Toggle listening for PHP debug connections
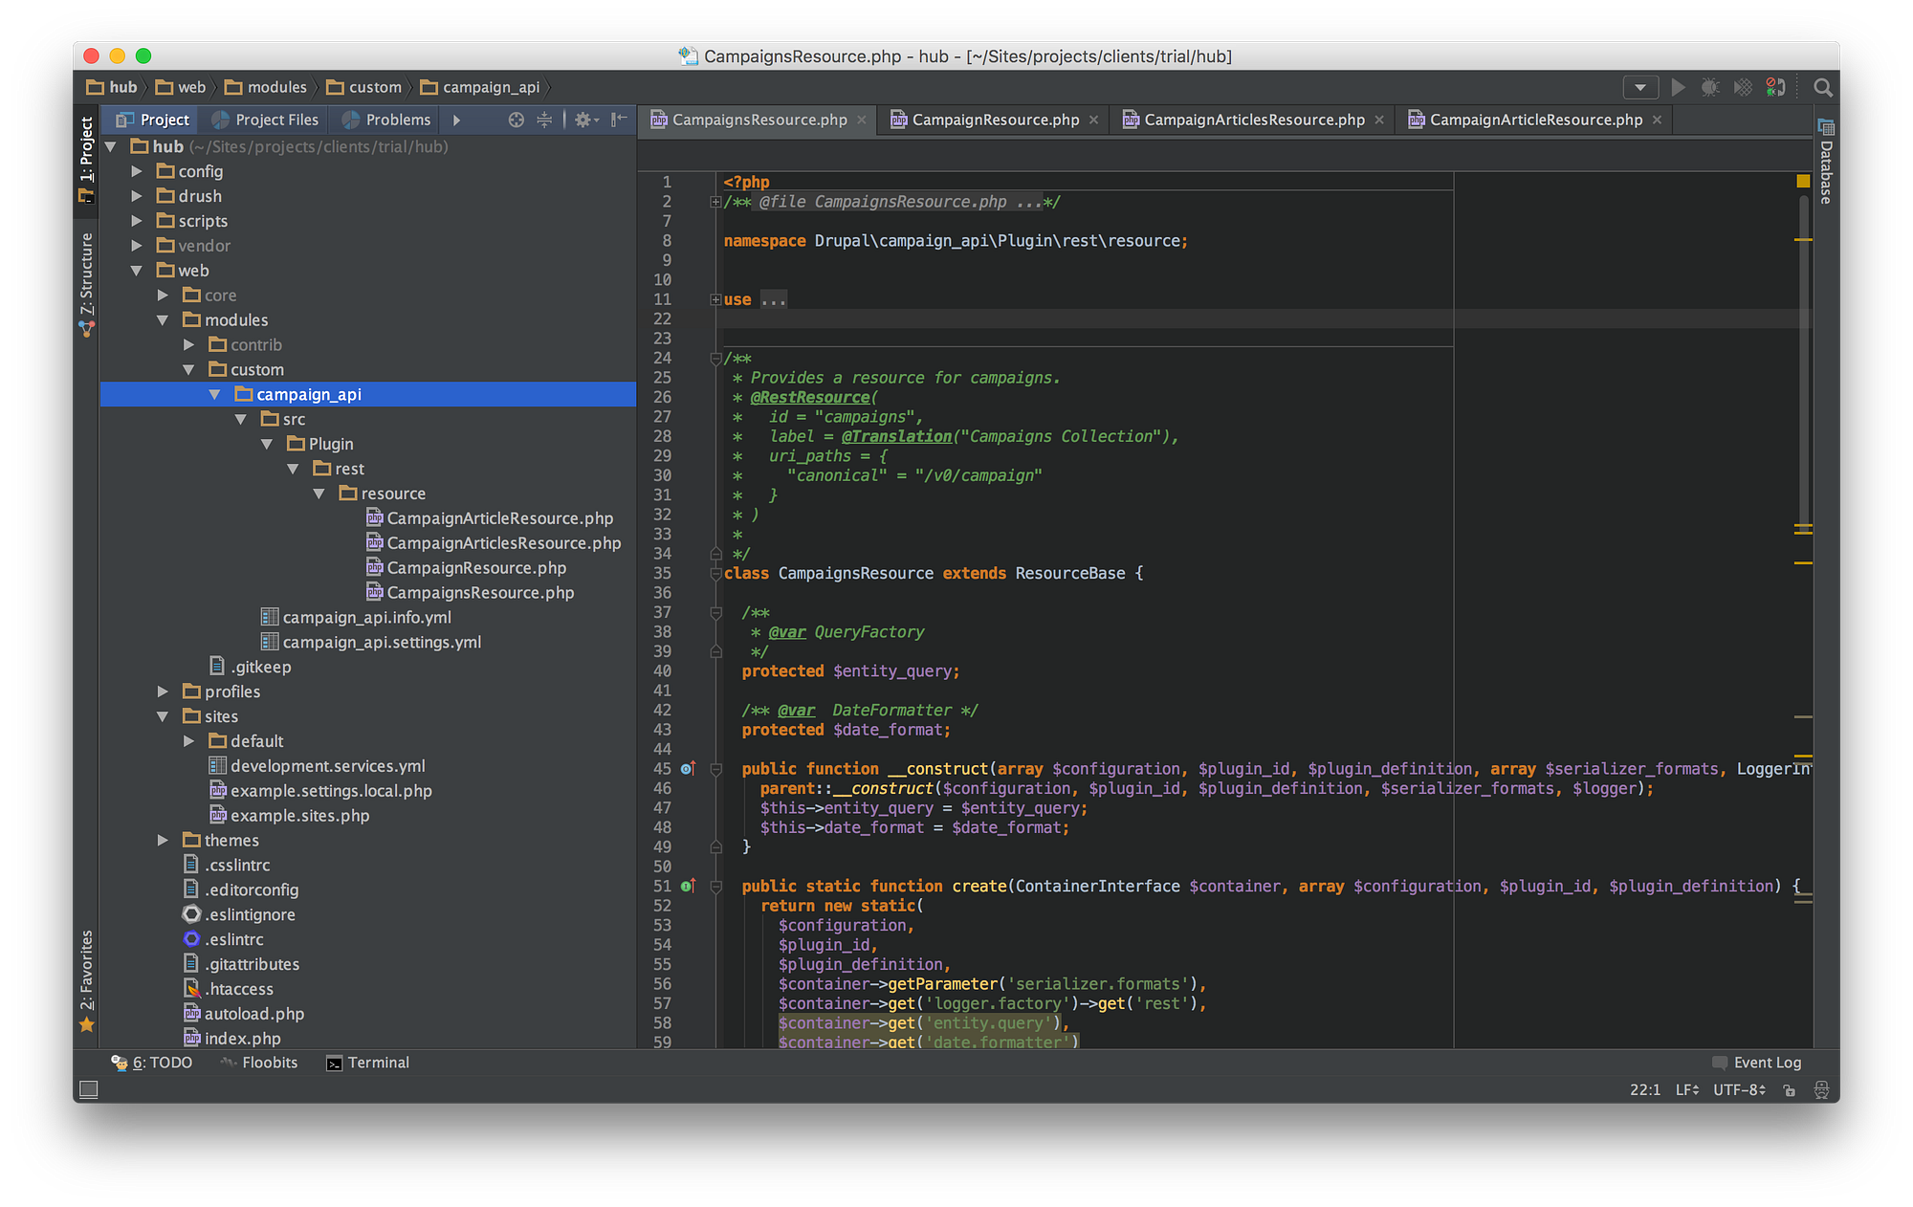Viewport: 1913px width, 1207px height. (1776, 87)
